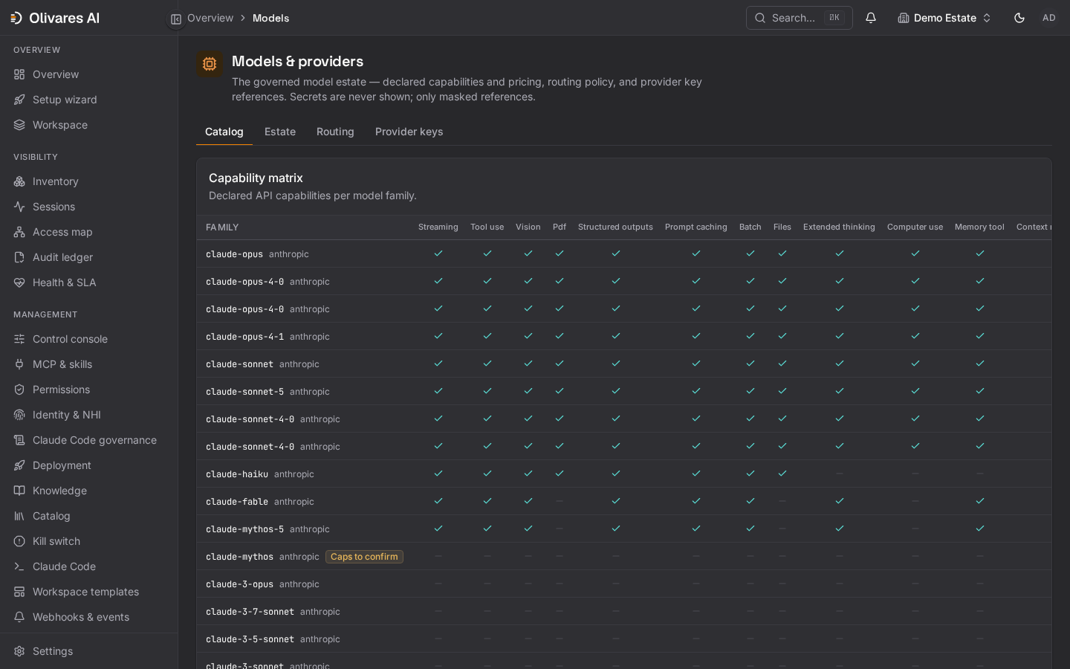Click the Models & providers chip icon
This screenshot has width=1070, height=669.
[210, 64]
